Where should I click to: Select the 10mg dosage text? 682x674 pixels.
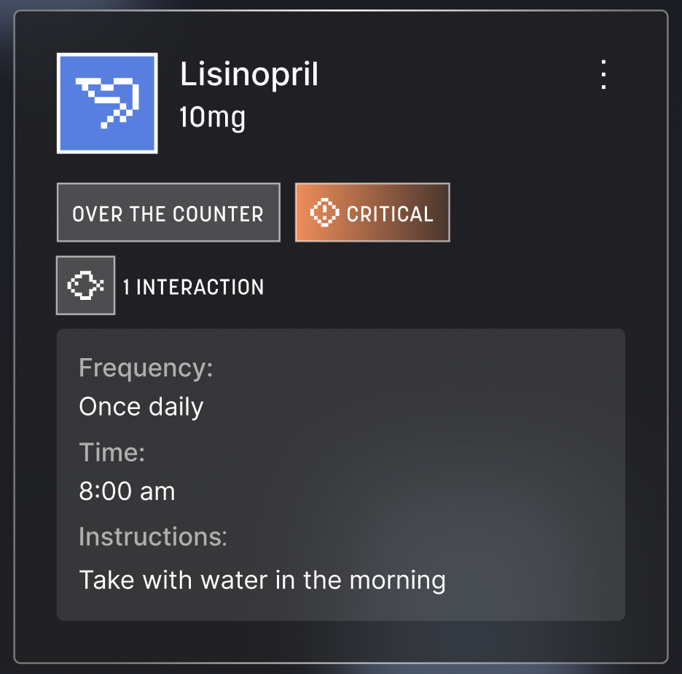(212, 116)
